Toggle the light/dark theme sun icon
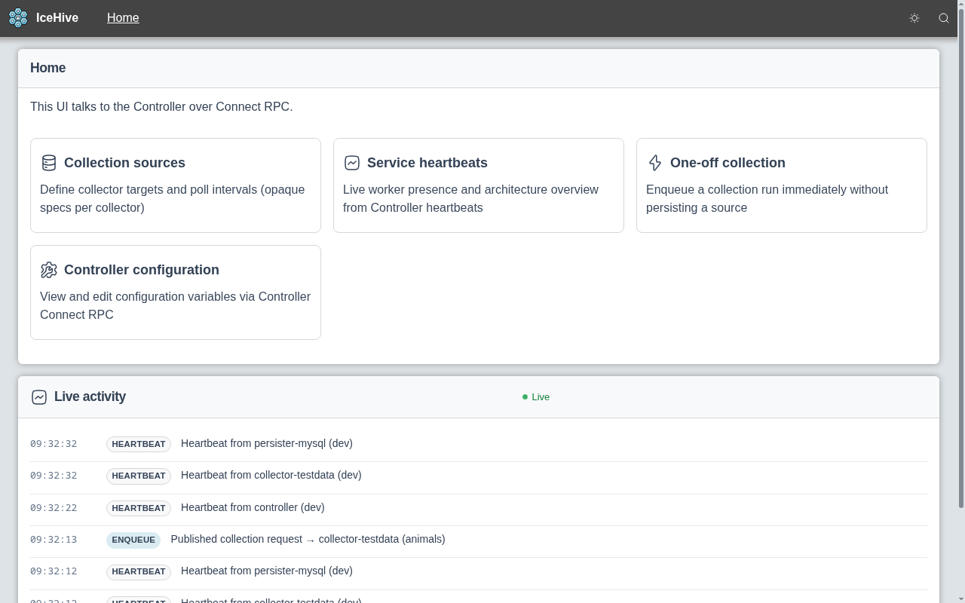 click(x=914, y=18)
